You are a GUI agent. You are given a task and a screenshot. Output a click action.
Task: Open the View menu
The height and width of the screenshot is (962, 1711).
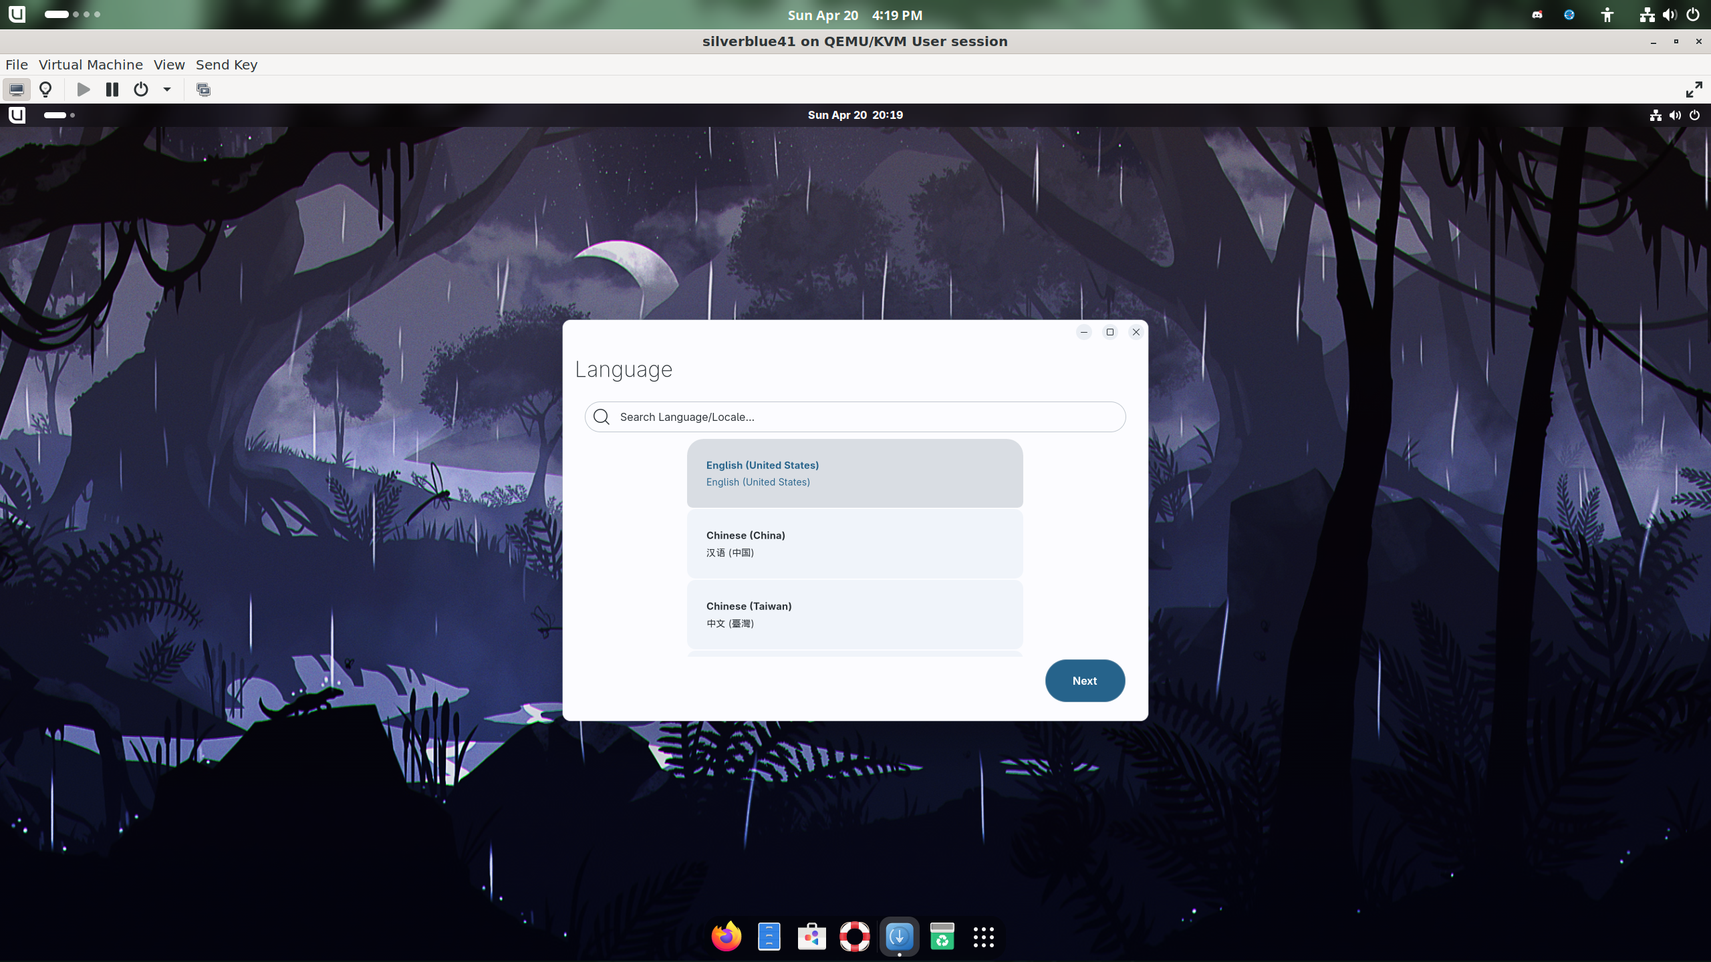click(x=169, y=65)
